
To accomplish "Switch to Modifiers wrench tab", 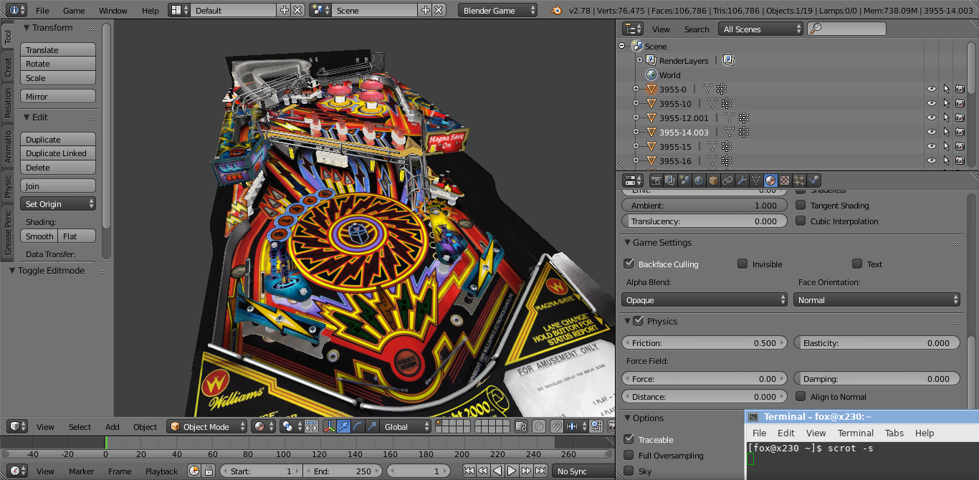I will pyautogui.click(x=742, y=181).
